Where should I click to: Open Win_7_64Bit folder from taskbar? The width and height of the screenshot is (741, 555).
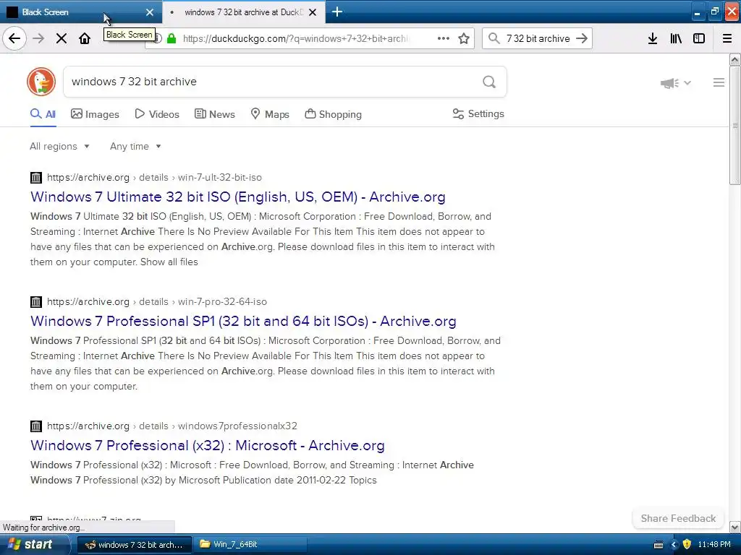250,545
